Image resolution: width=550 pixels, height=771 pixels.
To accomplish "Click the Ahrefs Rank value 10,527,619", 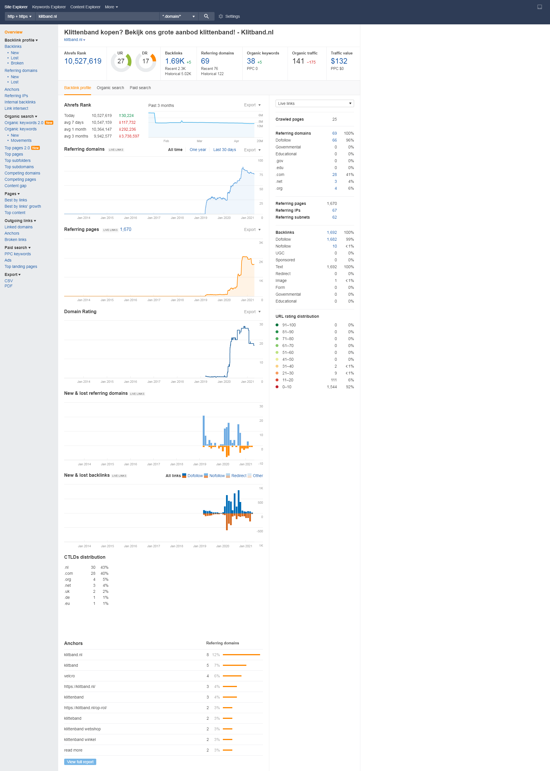I will [83, 61].
